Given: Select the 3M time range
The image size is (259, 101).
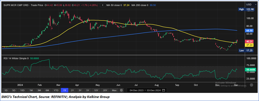Looking at the screenshot, I should [39, 90].
